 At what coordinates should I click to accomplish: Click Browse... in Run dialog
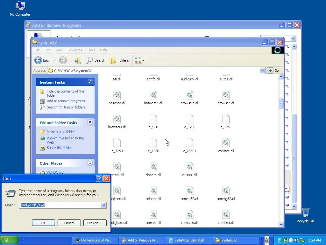coord(95,223)
